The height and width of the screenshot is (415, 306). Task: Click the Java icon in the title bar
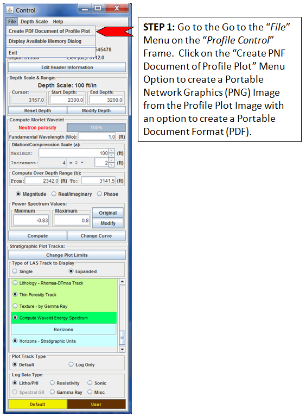[x=10, y=10]
